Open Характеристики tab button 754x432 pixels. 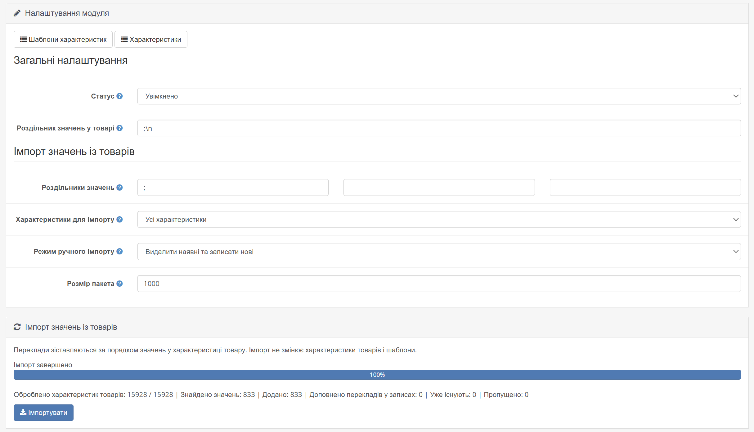point(151,39)
